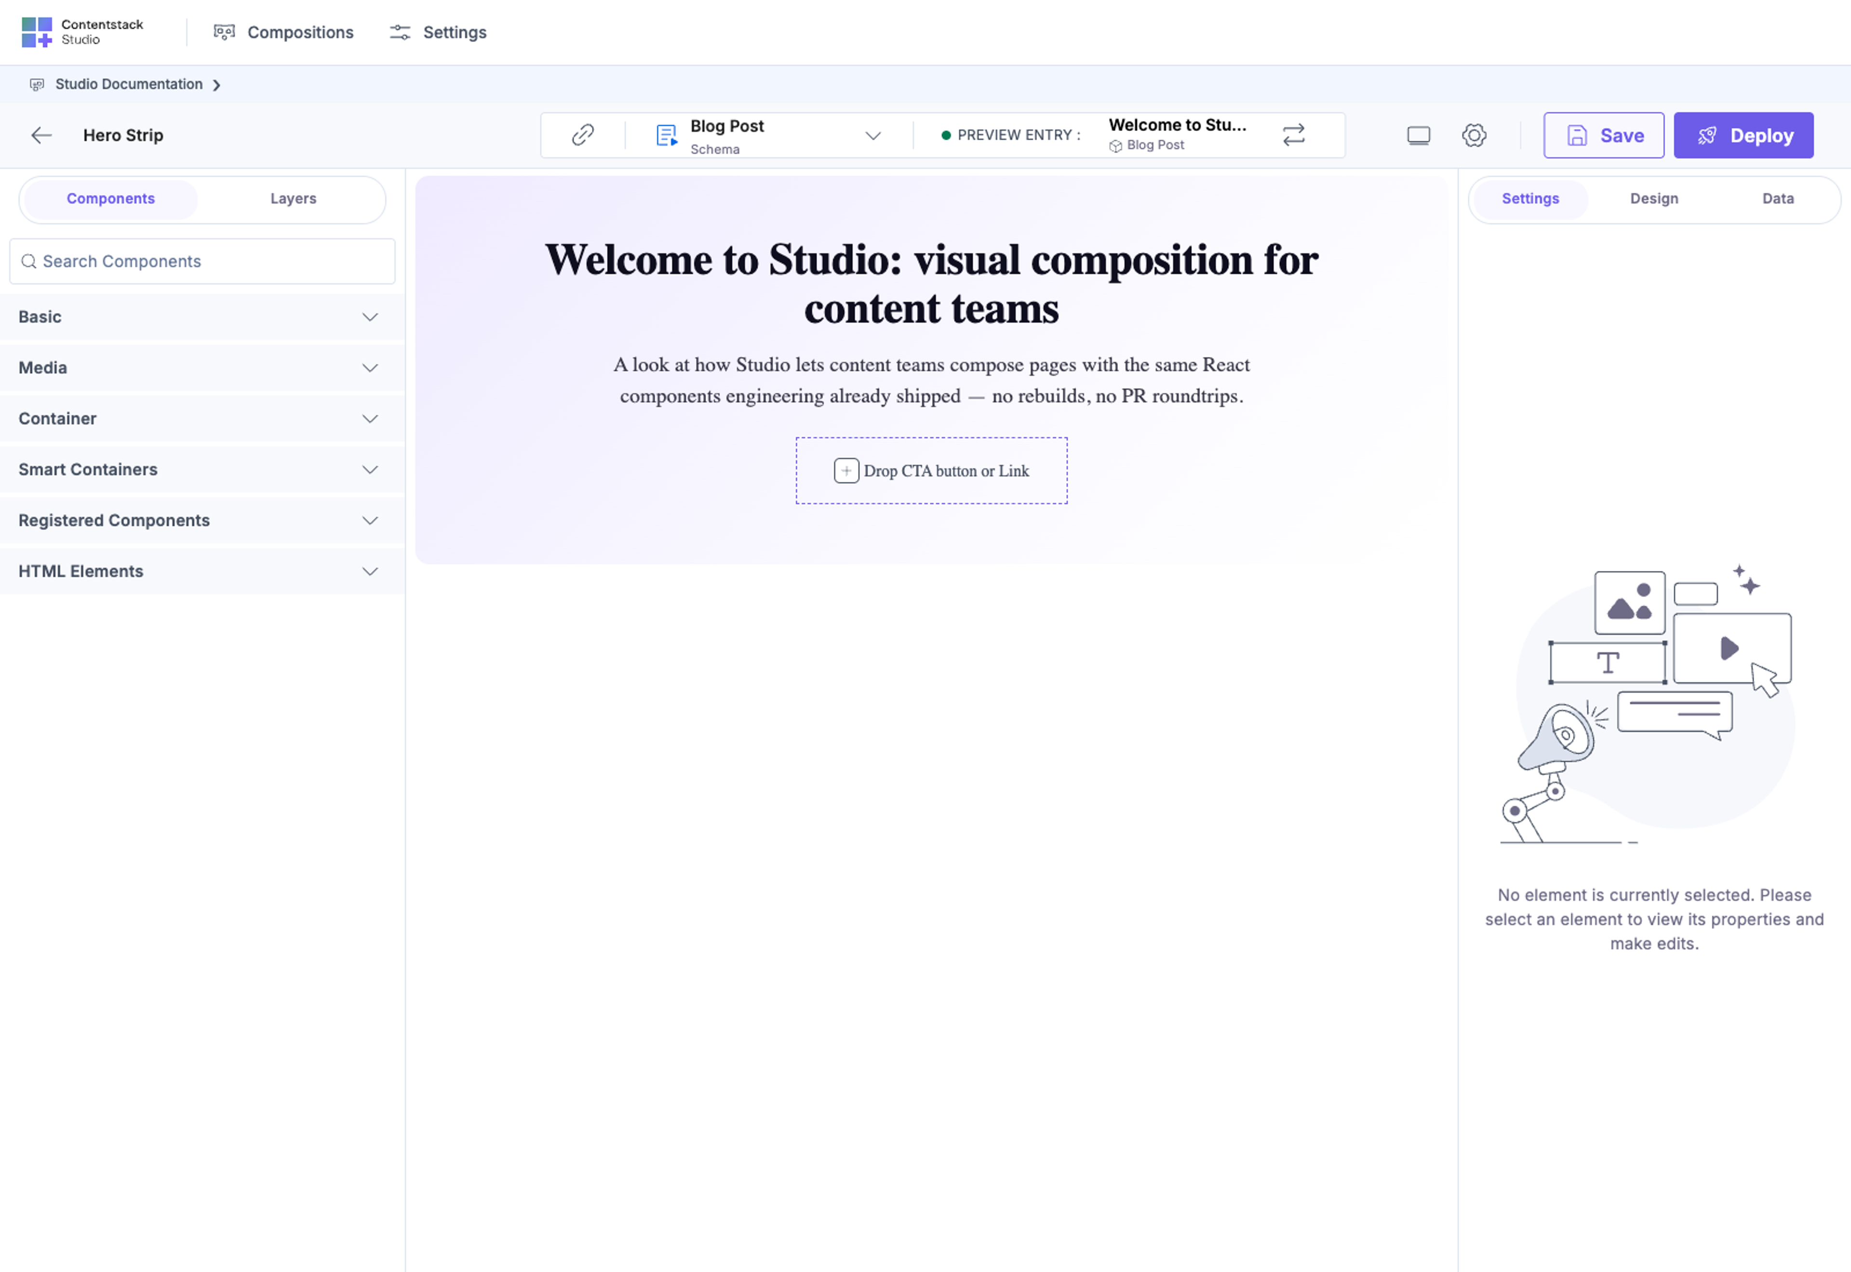Image resolution: width=1851 pixels, height=1272 pixels.
Task: Click the Deploy button
Action: point(1744,135)
